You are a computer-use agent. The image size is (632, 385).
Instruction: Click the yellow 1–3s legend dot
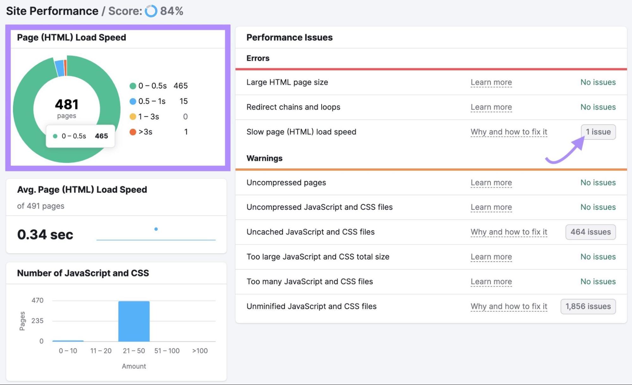(x=133, y=116)
